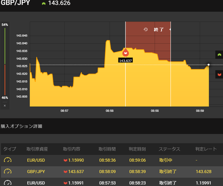This screenshot has height=186, width=223.
Task: Click the 取引原資産 column header
Action: click(37, 149)
